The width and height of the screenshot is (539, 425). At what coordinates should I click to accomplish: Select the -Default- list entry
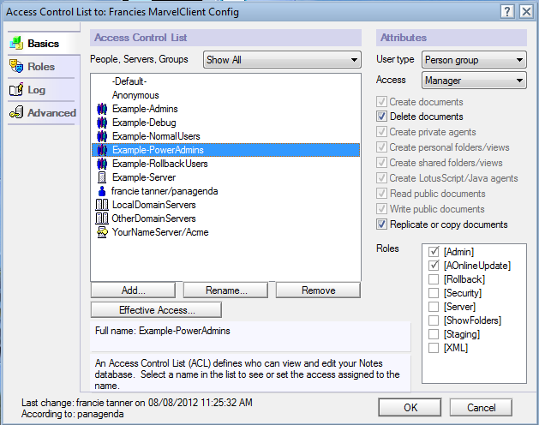pyautogui.click(x=129, y=81)
